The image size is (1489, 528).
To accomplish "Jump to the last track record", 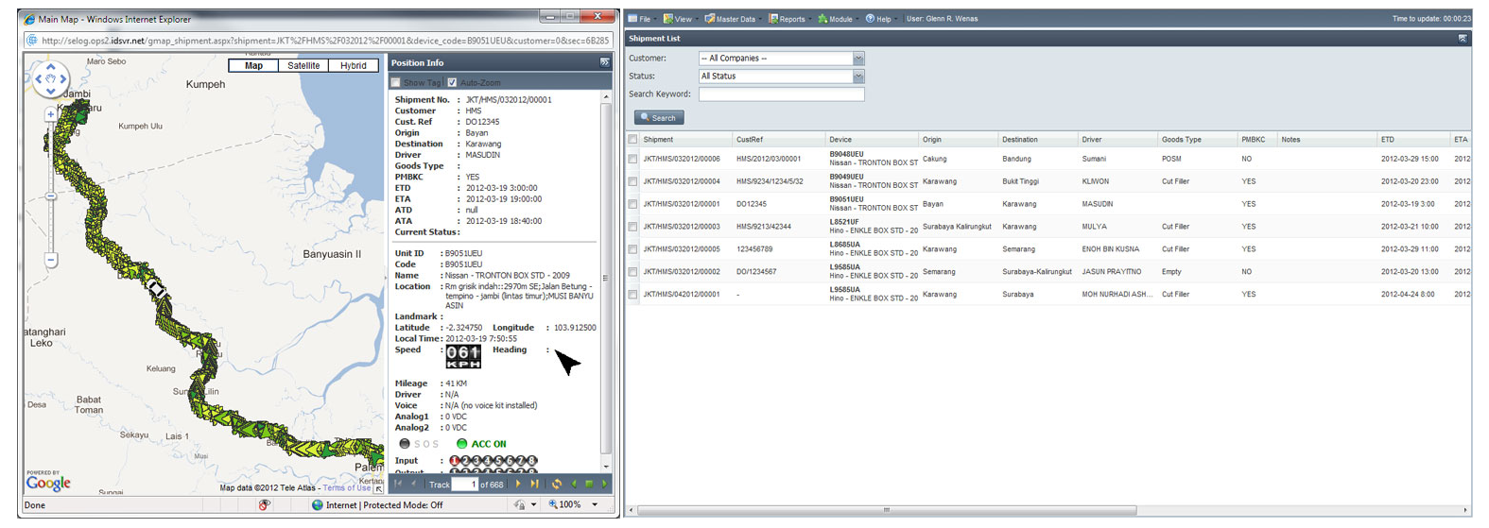I will pos(535,485).
